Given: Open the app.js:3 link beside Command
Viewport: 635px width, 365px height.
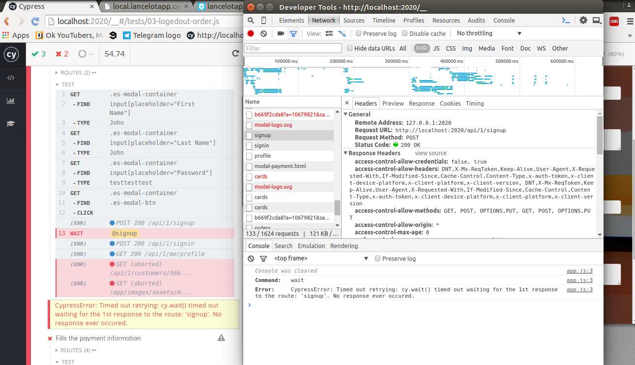Looking at the screenshot, I should click(x=579, y=280).
